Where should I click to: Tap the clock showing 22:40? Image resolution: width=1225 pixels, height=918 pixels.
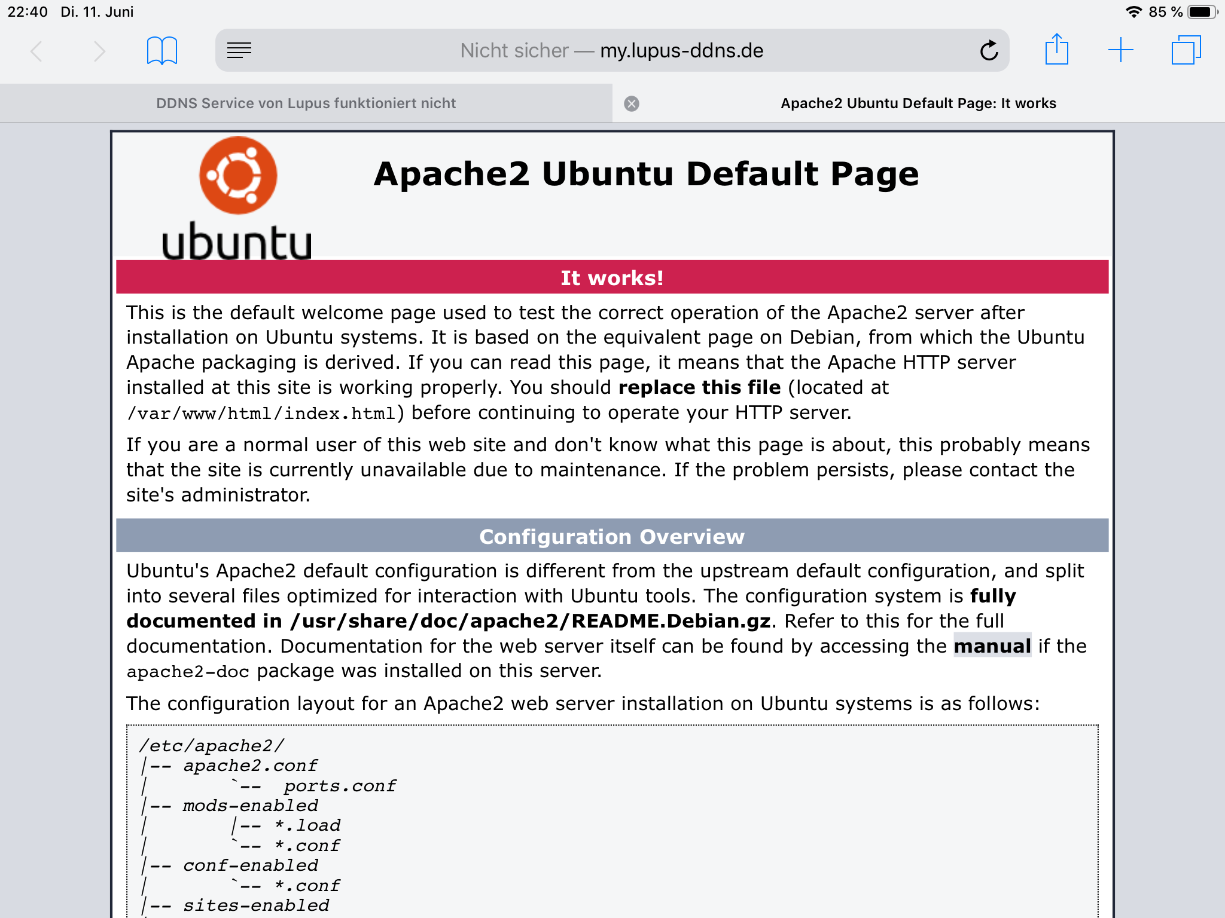coord(28,12)
